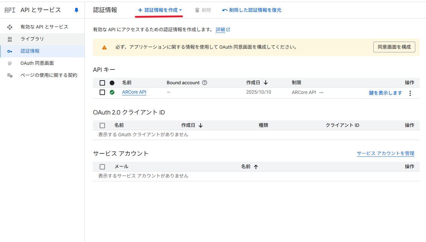This screenshot has width=426, height=242.
Task: Click the OAuth 同意画面 sidebar icon
Action: coord(9,63)
